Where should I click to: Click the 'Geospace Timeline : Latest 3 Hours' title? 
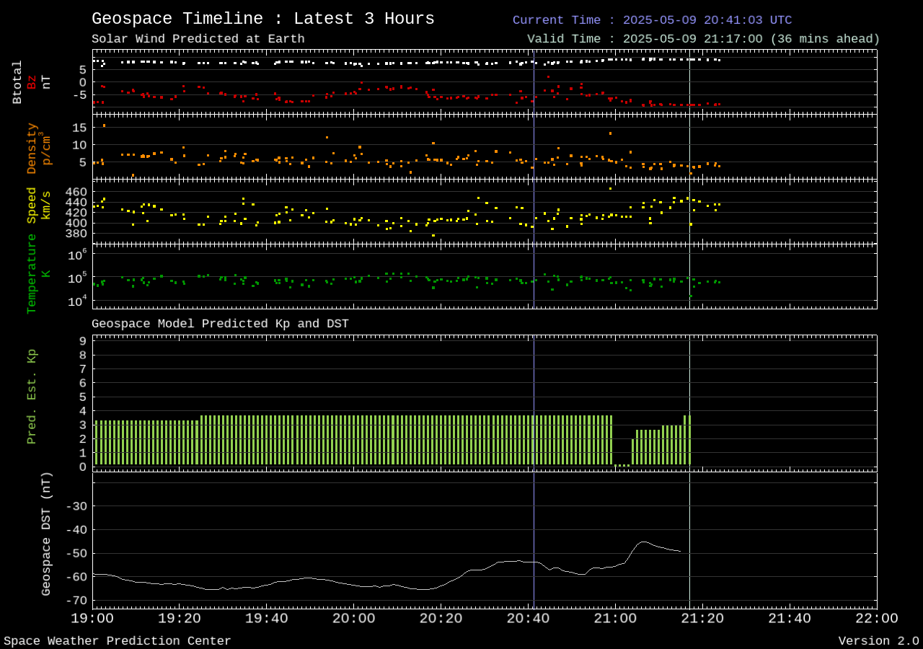coord(263,19)
